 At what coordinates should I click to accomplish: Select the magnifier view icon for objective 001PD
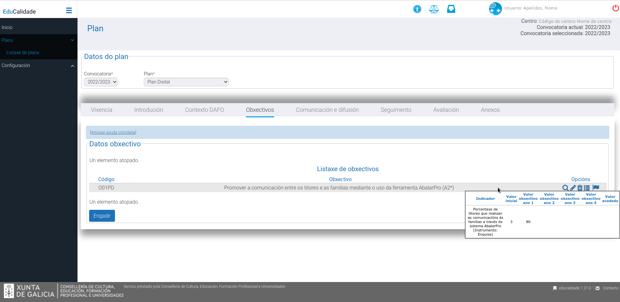(x=566, y=188)
